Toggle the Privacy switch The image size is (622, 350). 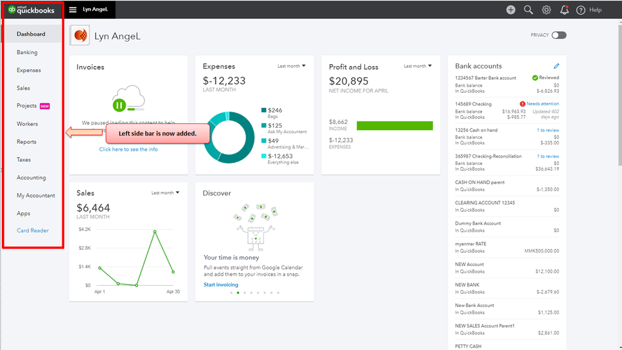click(559, 35)
